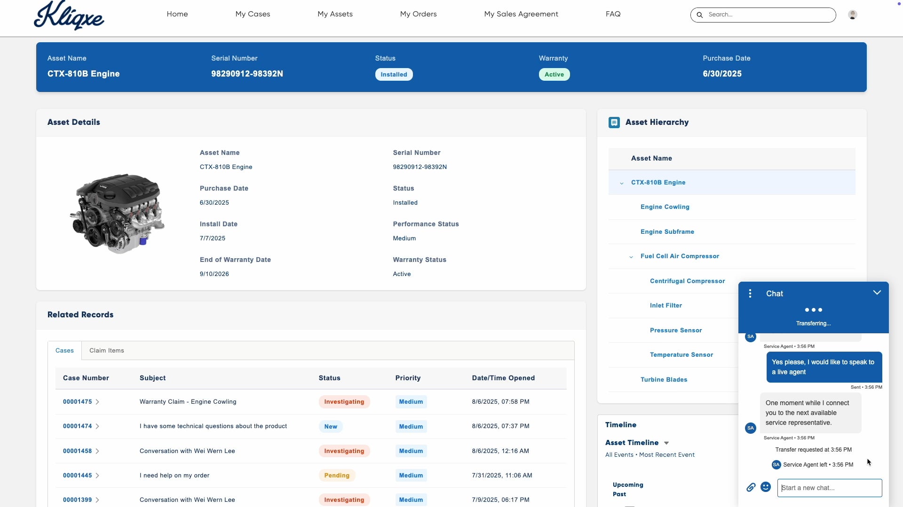Collapse the Fuel Cell Air Compressor node

631,257
